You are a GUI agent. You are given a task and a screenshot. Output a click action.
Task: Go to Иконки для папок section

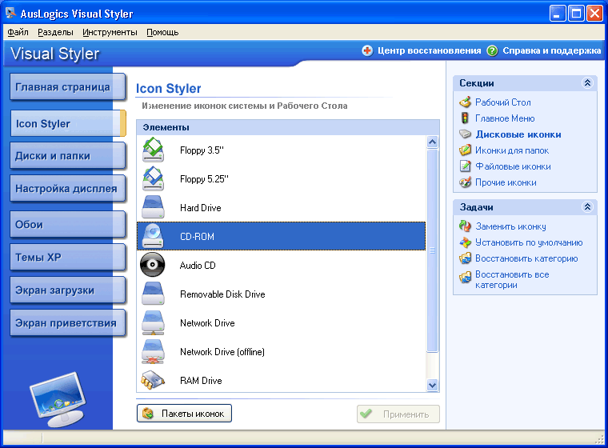coord(512,150)
